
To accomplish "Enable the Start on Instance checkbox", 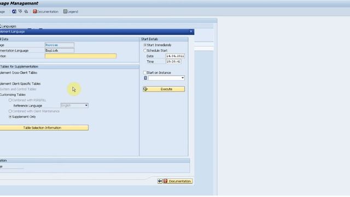I will pyautogui.click(x=144, y=73).
